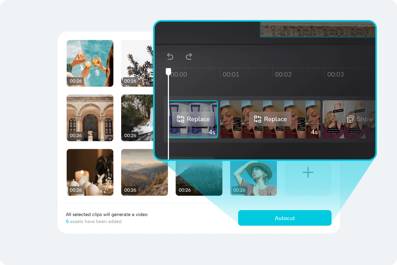
Task: Click the 4s duration on face clip
Action: [x=314, y=132]
